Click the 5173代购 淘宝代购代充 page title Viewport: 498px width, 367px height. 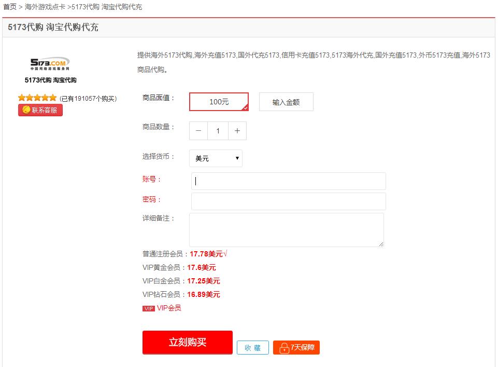coord(53,28)
